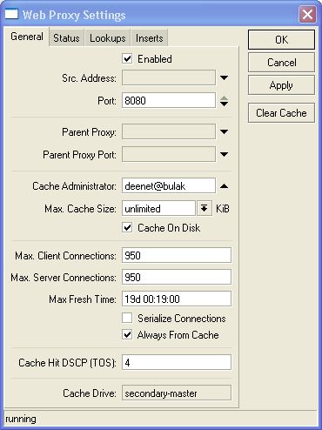Open the Status tab
Screen dimensions: 322x430
[66, 37]
